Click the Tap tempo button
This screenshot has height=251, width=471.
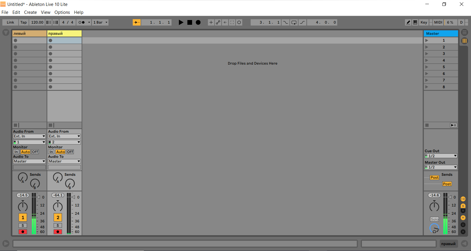[24, 22]
